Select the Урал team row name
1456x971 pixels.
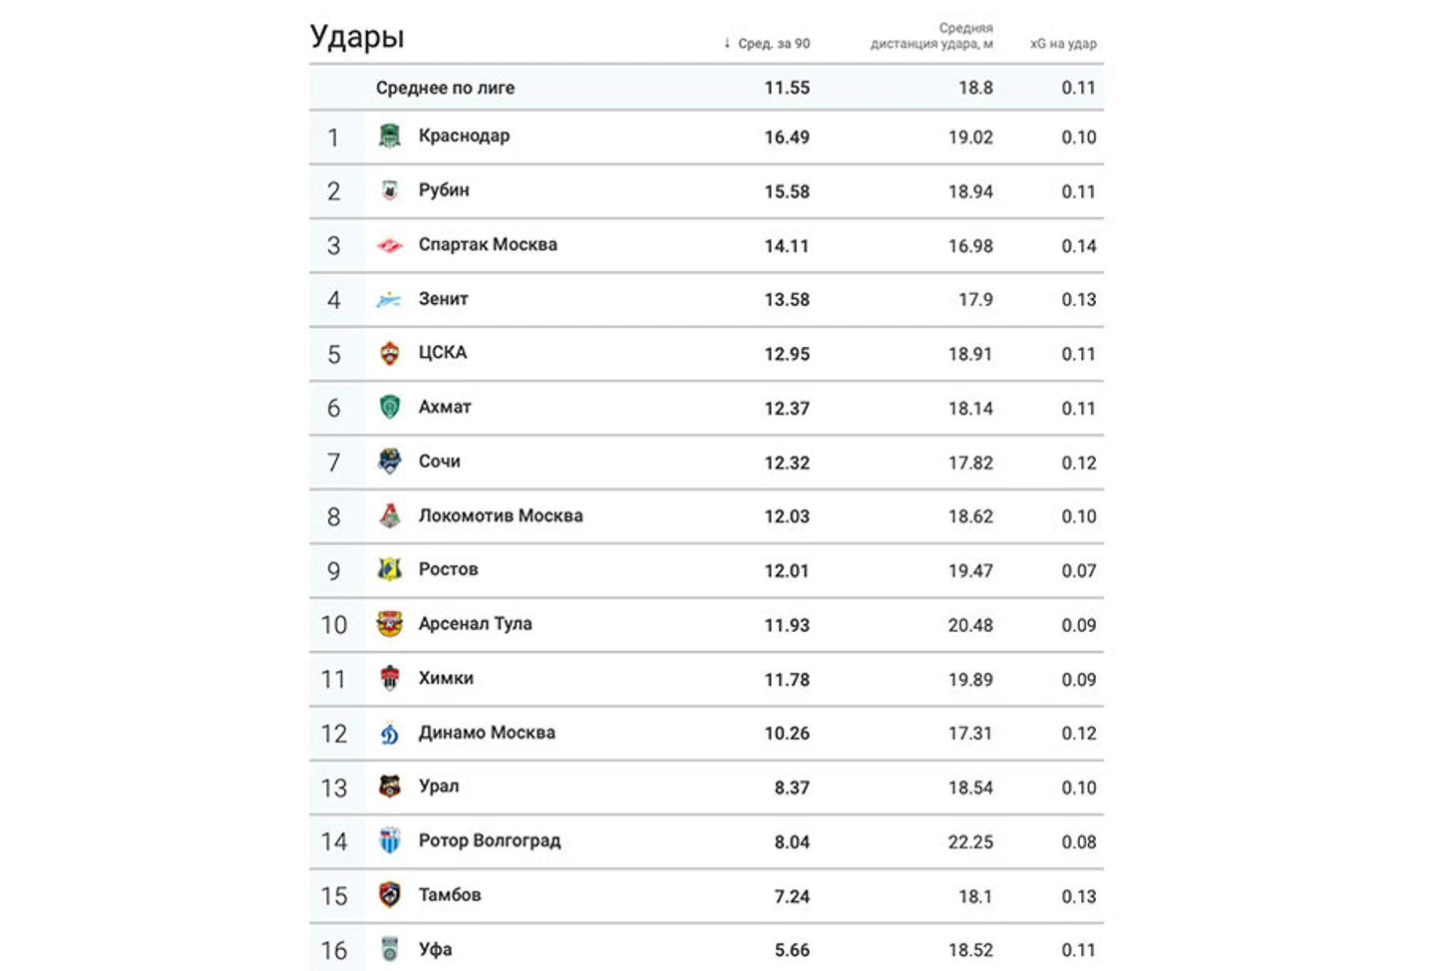[x=439, y=787]
